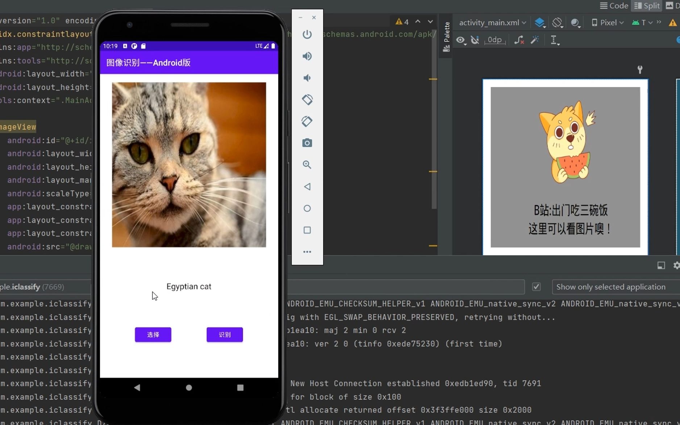This screenshot has width=680, height=425.
Task: Click the logcat panel restore layout icon
Action: coord(661,265)
